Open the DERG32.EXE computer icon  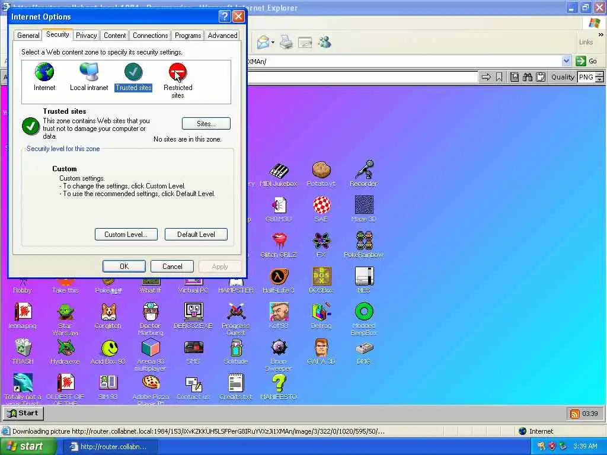193,312
